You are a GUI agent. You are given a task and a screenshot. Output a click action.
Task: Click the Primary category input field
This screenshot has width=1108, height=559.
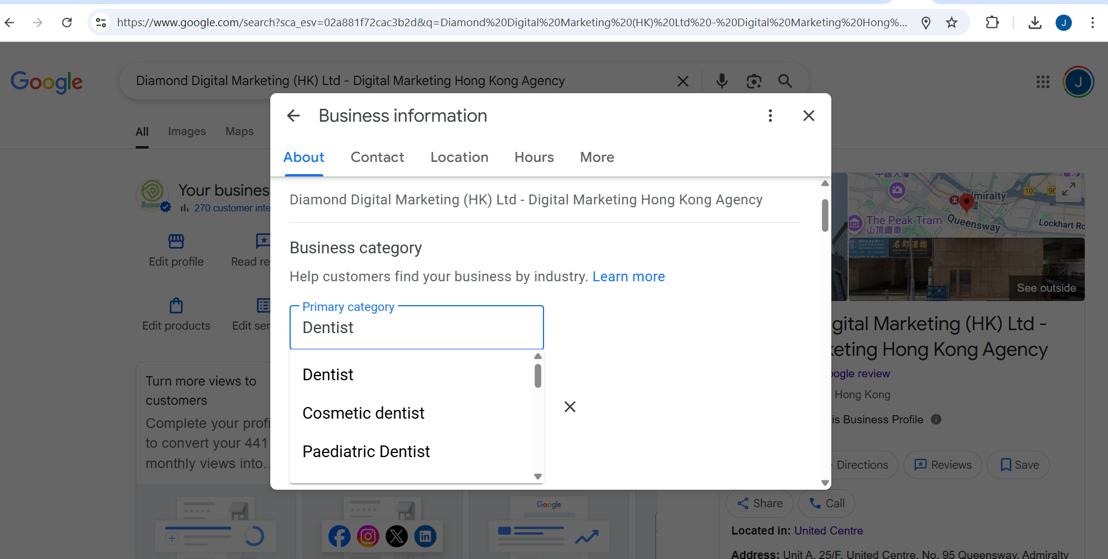point(417,327)
